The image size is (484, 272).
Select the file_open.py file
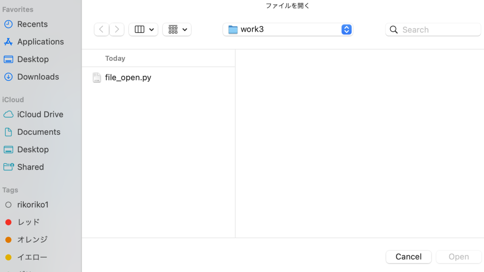point(128,77)
